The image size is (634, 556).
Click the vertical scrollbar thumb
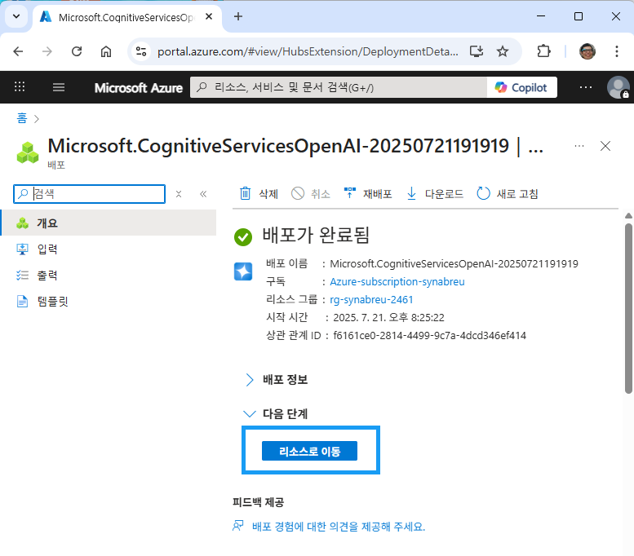point(628,308)
